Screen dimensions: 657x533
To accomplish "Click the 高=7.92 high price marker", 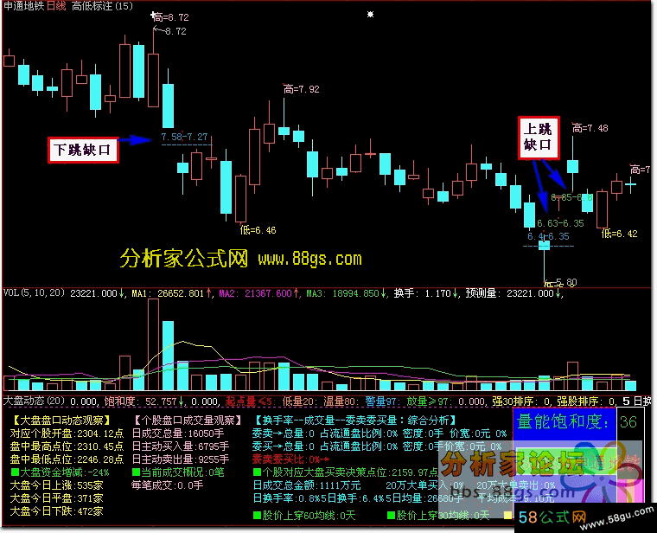I will click(x=301, y=89).
